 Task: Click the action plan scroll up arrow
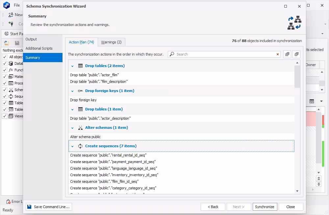pyautogui.click(x=297, y=63)
